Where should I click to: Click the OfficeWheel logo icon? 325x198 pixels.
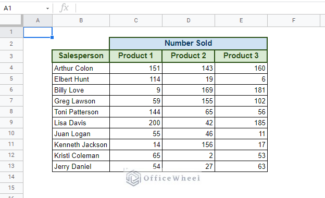(133, 178)
